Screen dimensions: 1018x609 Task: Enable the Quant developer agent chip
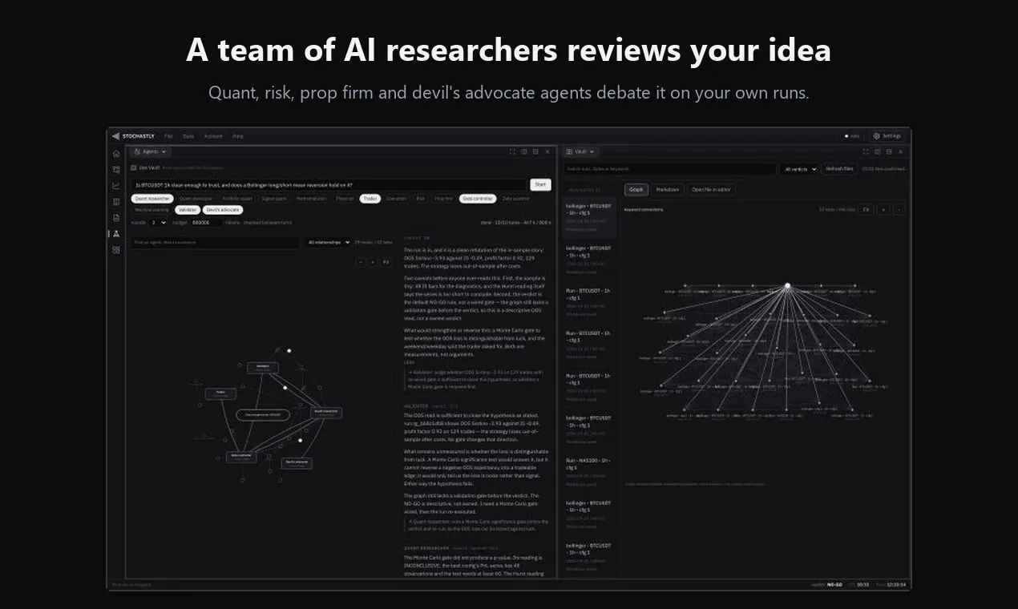pos(196,199)
